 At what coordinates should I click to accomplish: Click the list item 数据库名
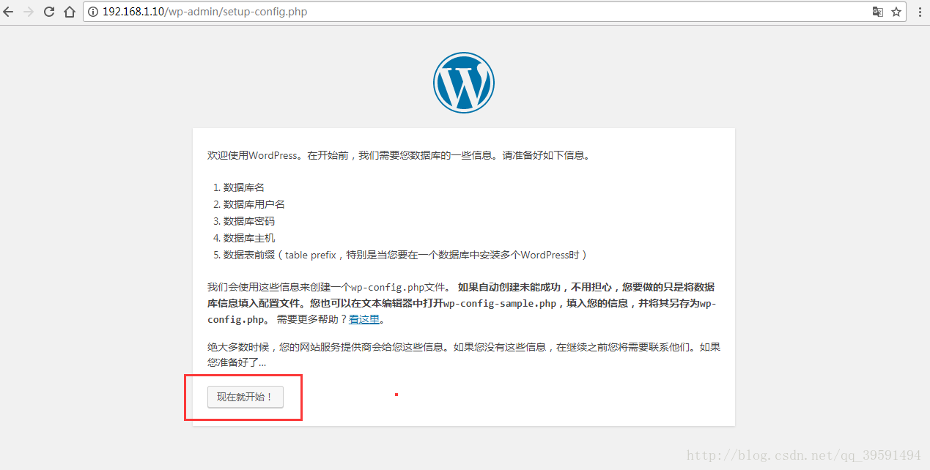coord(244,187)
